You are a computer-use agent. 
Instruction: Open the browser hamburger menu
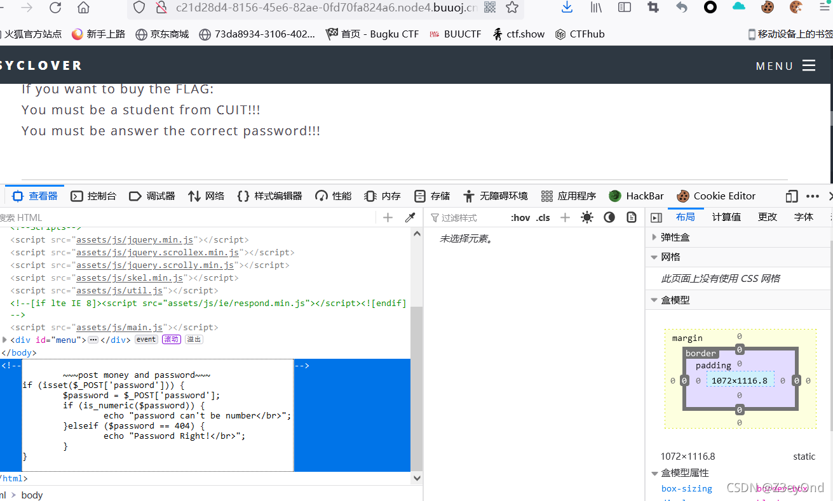(x=825, y=7)
